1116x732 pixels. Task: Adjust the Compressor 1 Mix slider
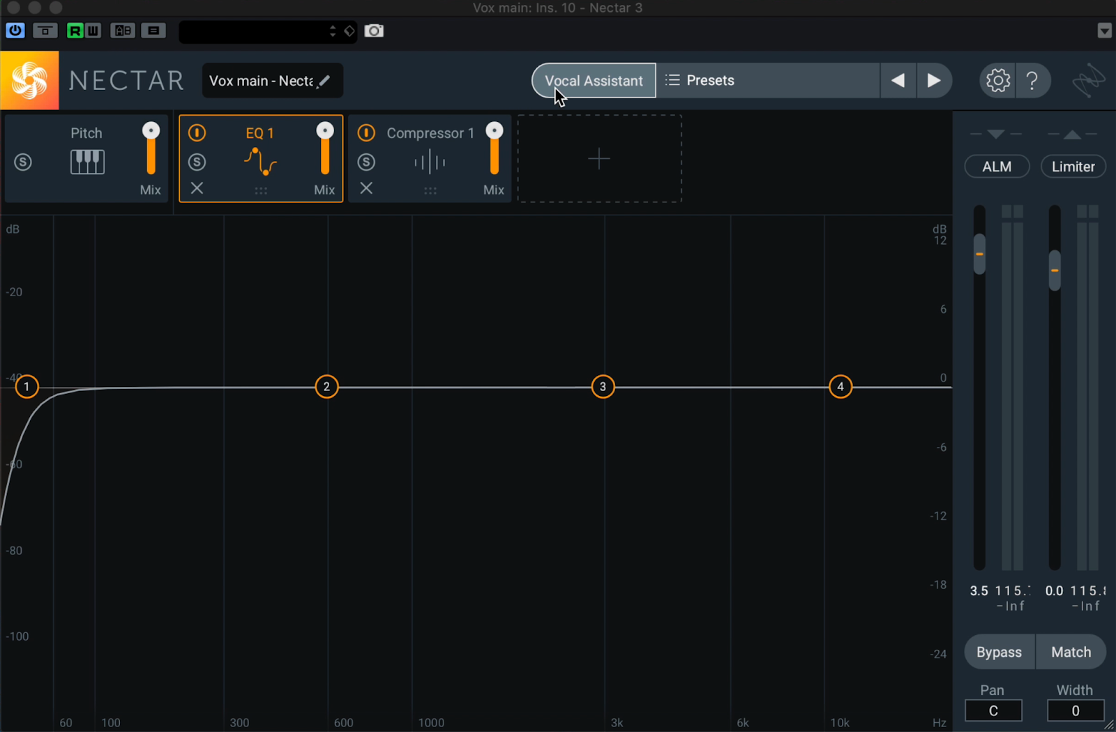(495, 149)
